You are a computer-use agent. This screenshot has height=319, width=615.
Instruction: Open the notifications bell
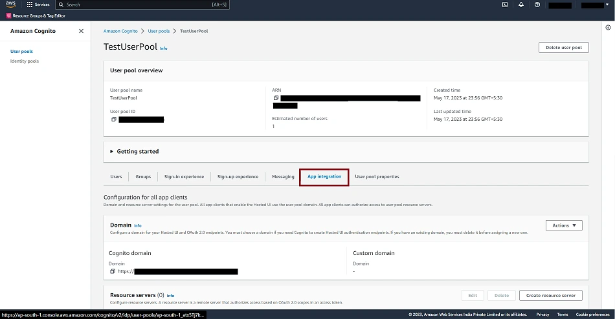tap(521, 5)
